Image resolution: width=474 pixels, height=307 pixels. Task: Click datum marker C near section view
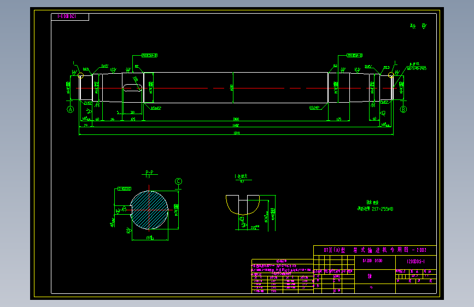pos(178,181)
